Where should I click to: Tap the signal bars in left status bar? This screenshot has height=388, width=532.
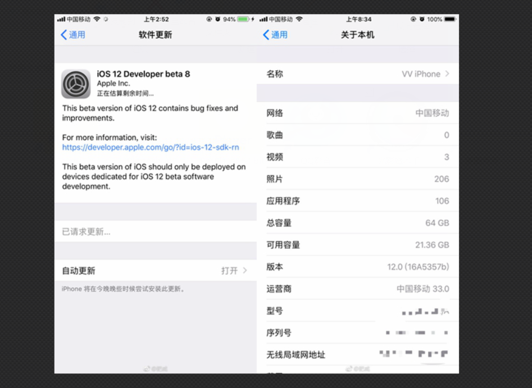pos(61,19)
